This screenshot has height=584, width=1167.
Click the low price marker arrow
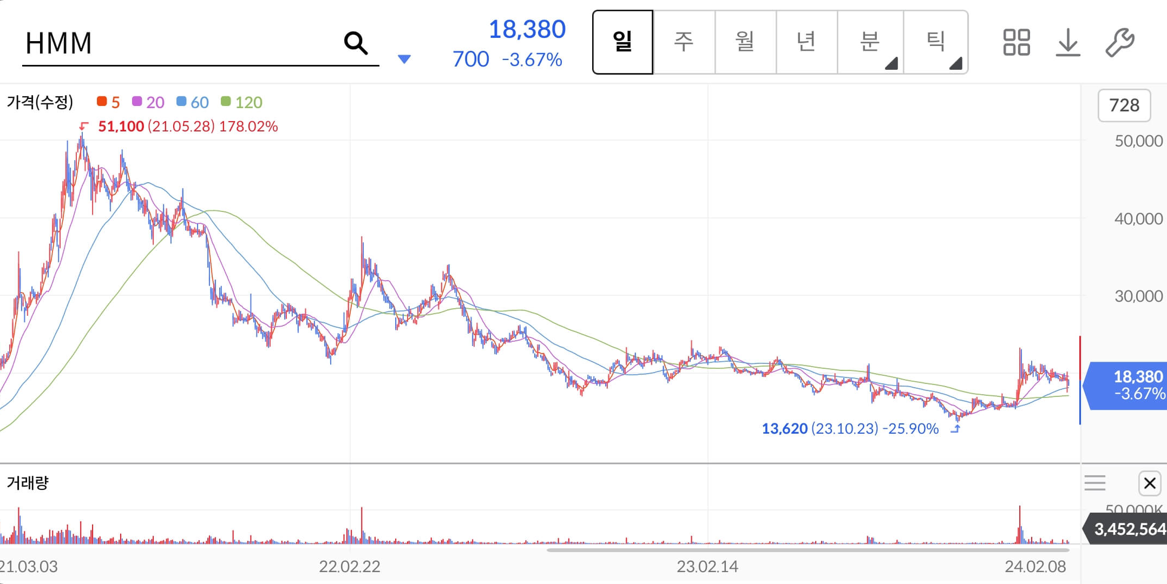pyautogui.click(x=956, y=429)
